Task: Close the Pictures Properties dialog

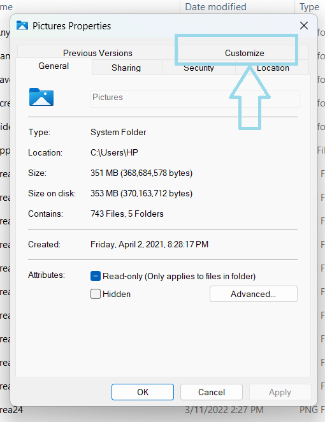Action: click(x=304, y=25)
